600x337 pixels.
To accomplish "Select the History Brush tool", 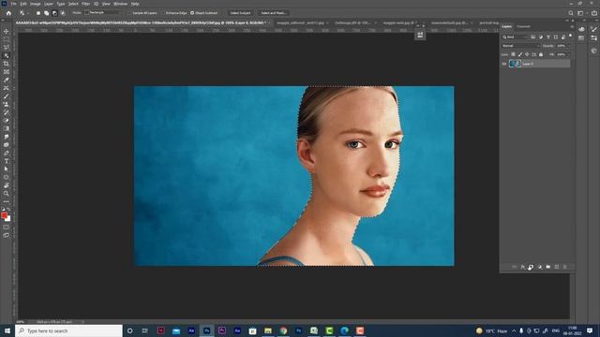I will click(7, 112).
